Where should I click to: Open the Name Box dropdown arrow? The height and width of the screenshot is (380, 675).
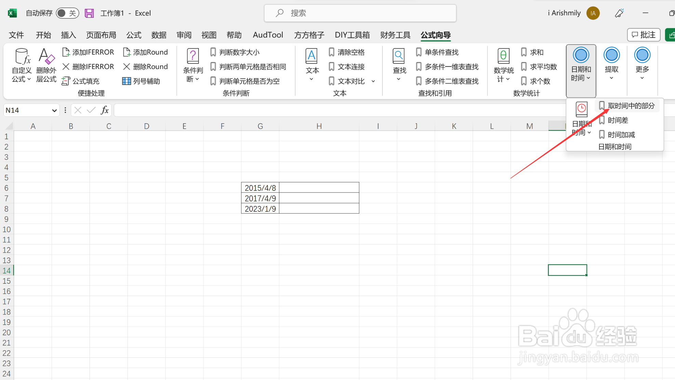54,110
